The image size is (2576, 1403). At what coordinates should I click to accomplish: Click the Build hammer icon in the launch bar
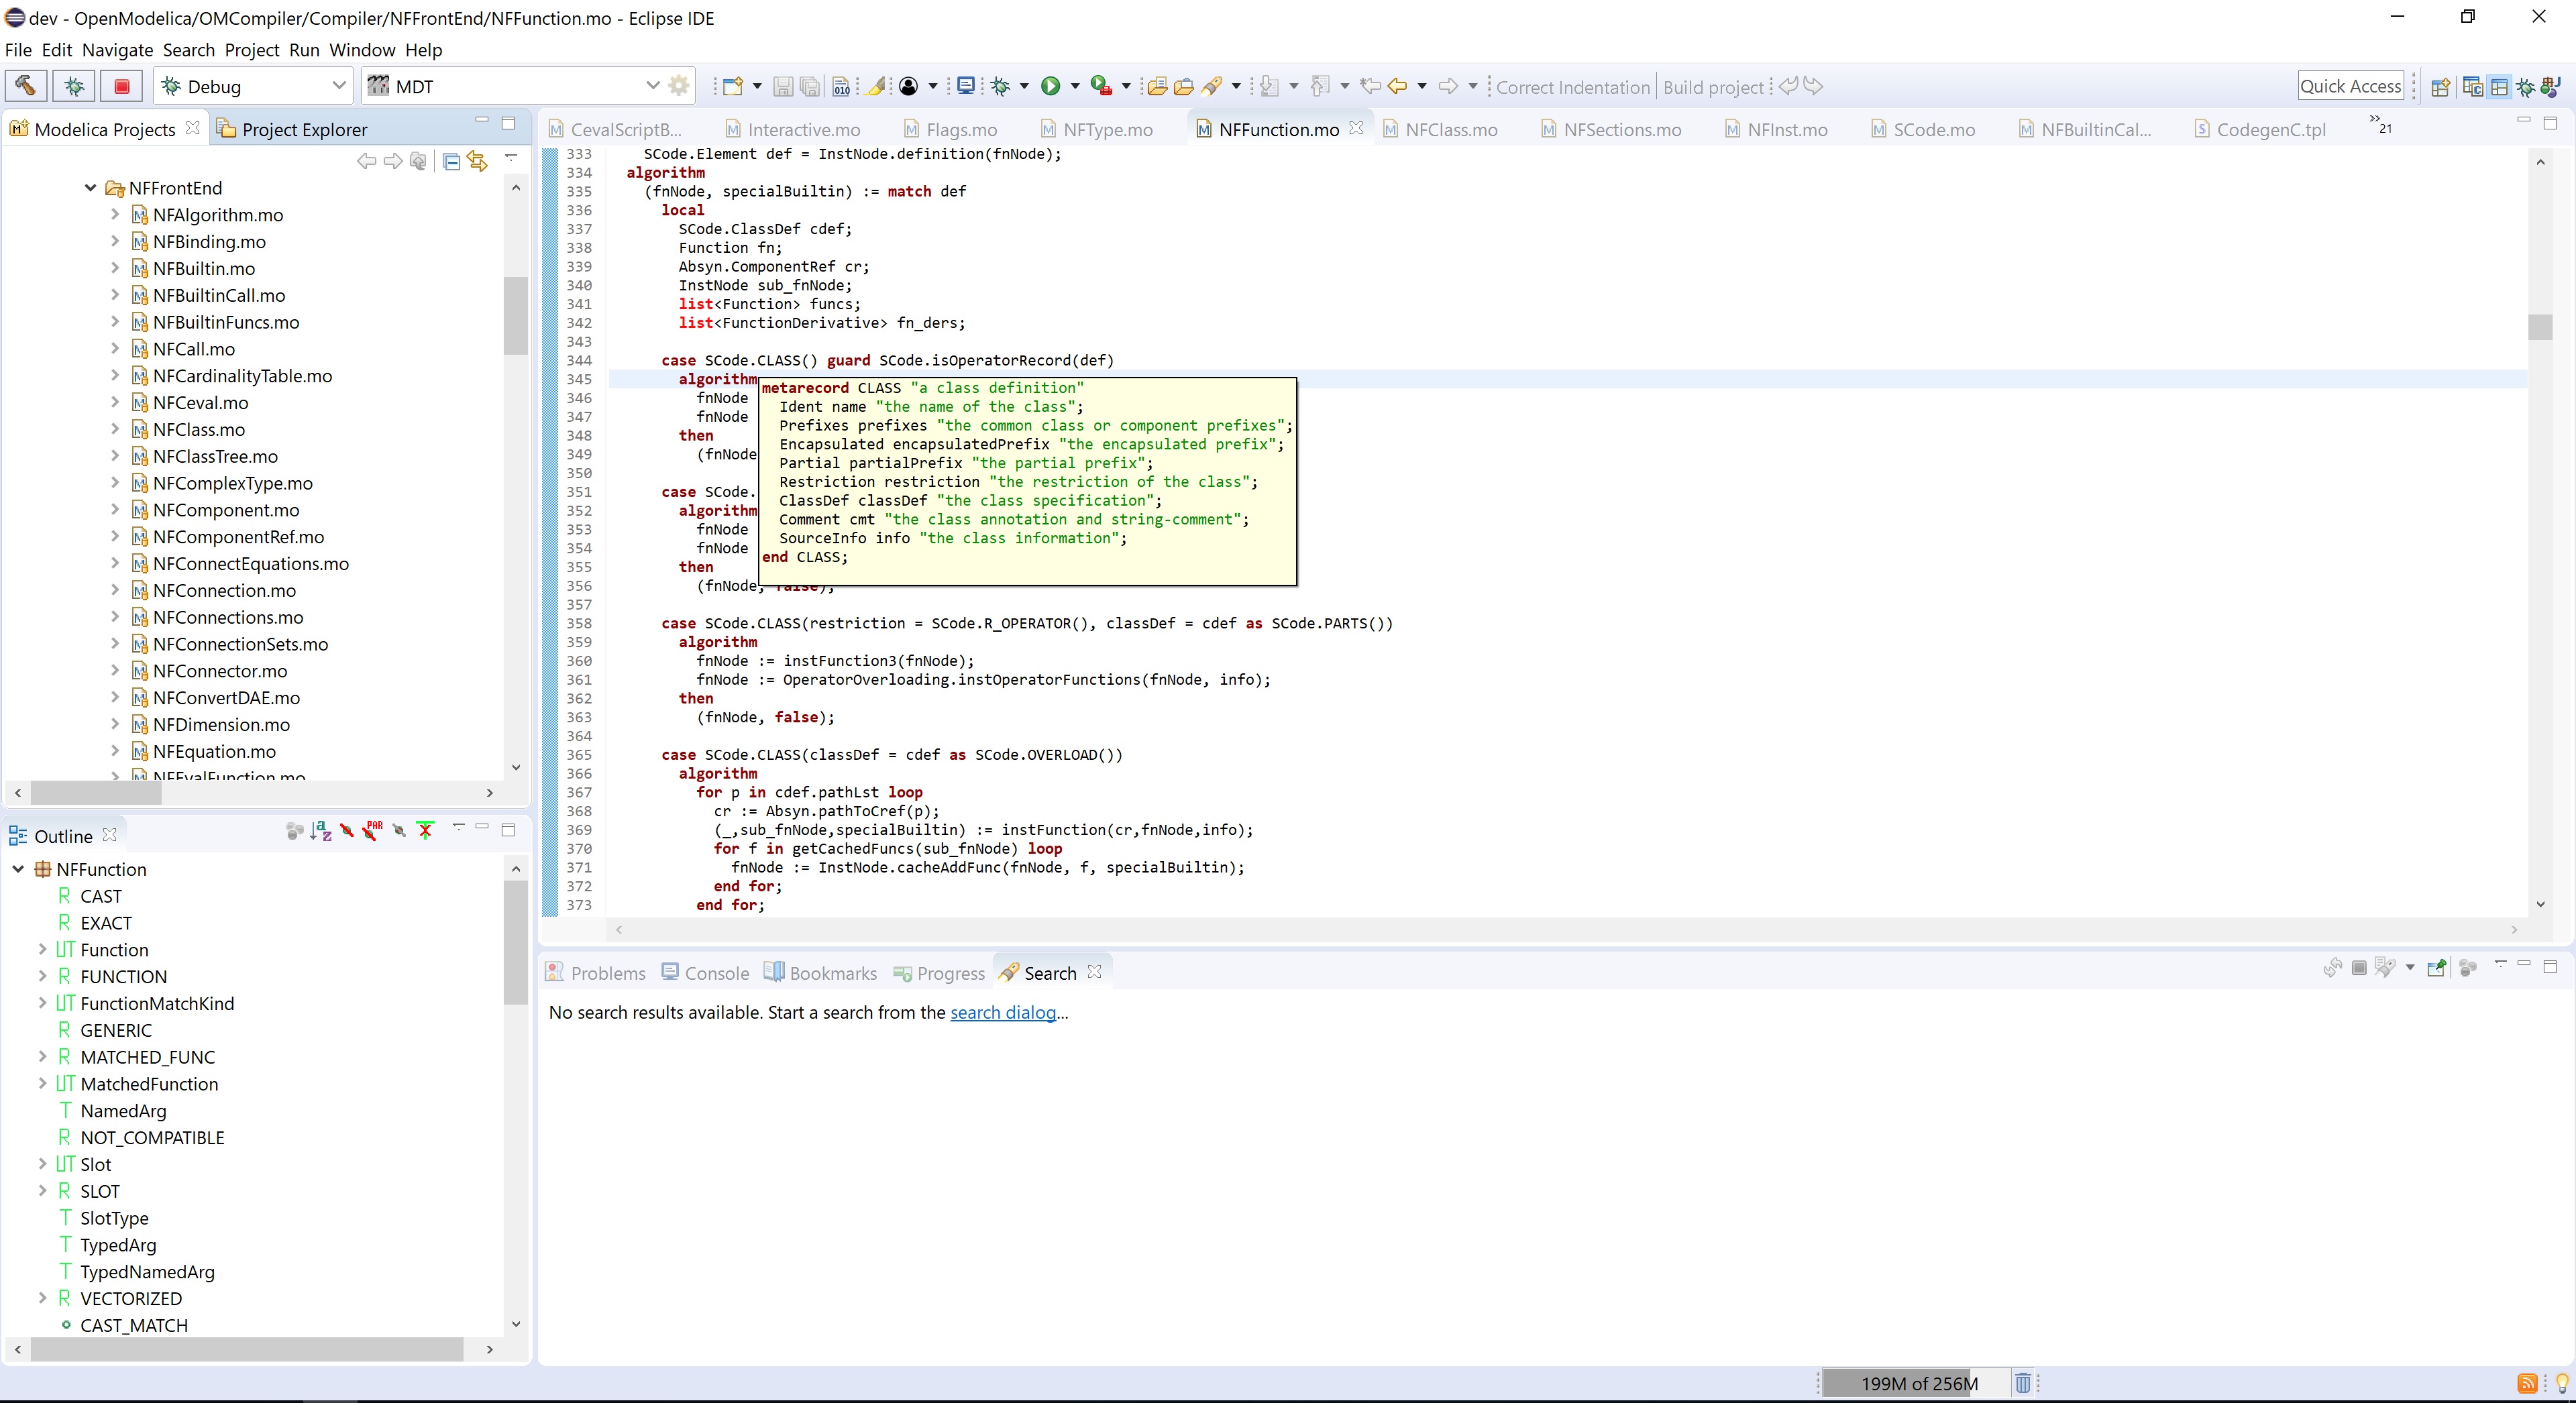26,86
